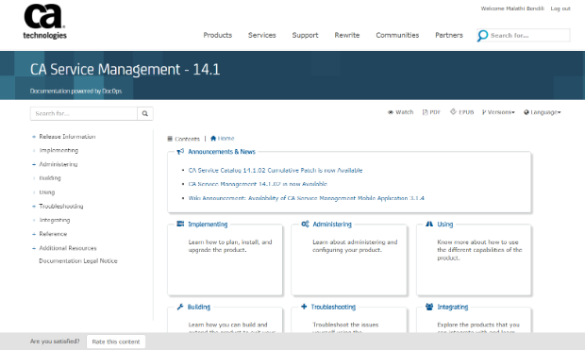Click the Using binoculars icon

pos(429,224)
